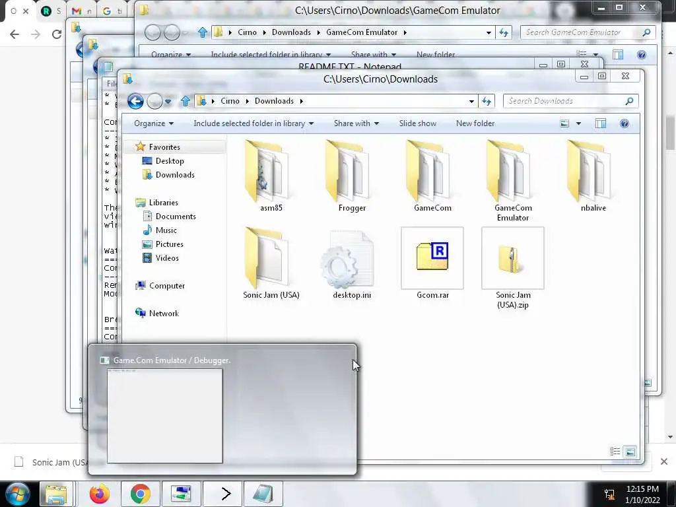
Task: Open the Organize dropdown in Downloads window
Action: [x=153, y=123]
